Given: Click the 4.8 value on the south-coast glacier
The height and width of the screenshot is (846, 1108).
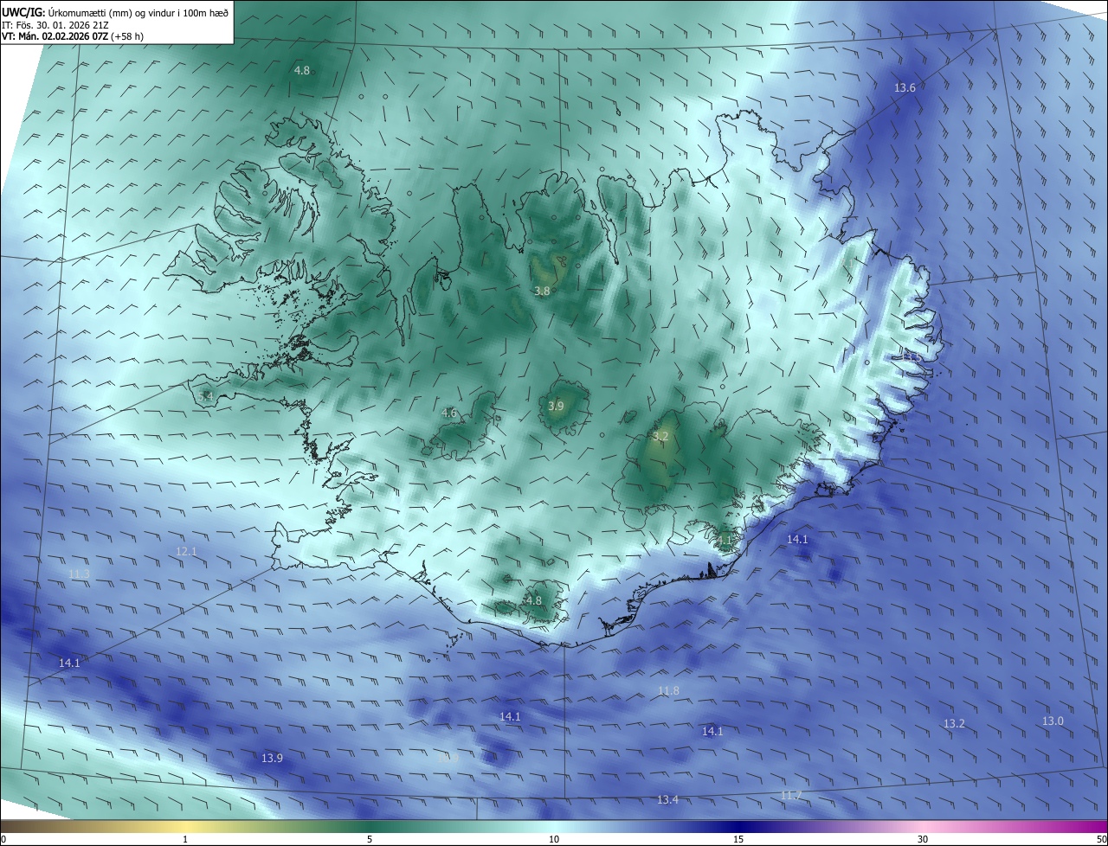Looking at the screenshot, I should (x=534, y=600).
